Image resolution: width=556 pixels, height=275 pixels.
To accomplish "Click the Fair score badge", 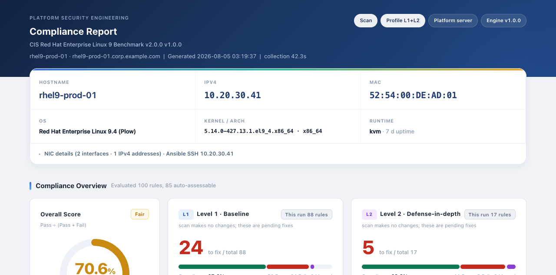I will tap(140, 214).
